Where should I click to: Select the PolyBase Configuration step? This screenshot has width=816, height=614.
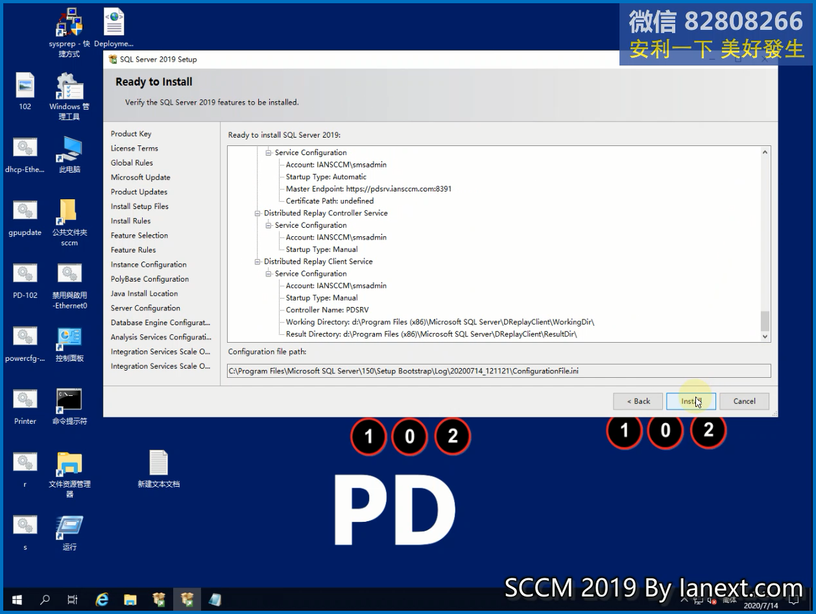pyautogui.click(x=150, y=279)
